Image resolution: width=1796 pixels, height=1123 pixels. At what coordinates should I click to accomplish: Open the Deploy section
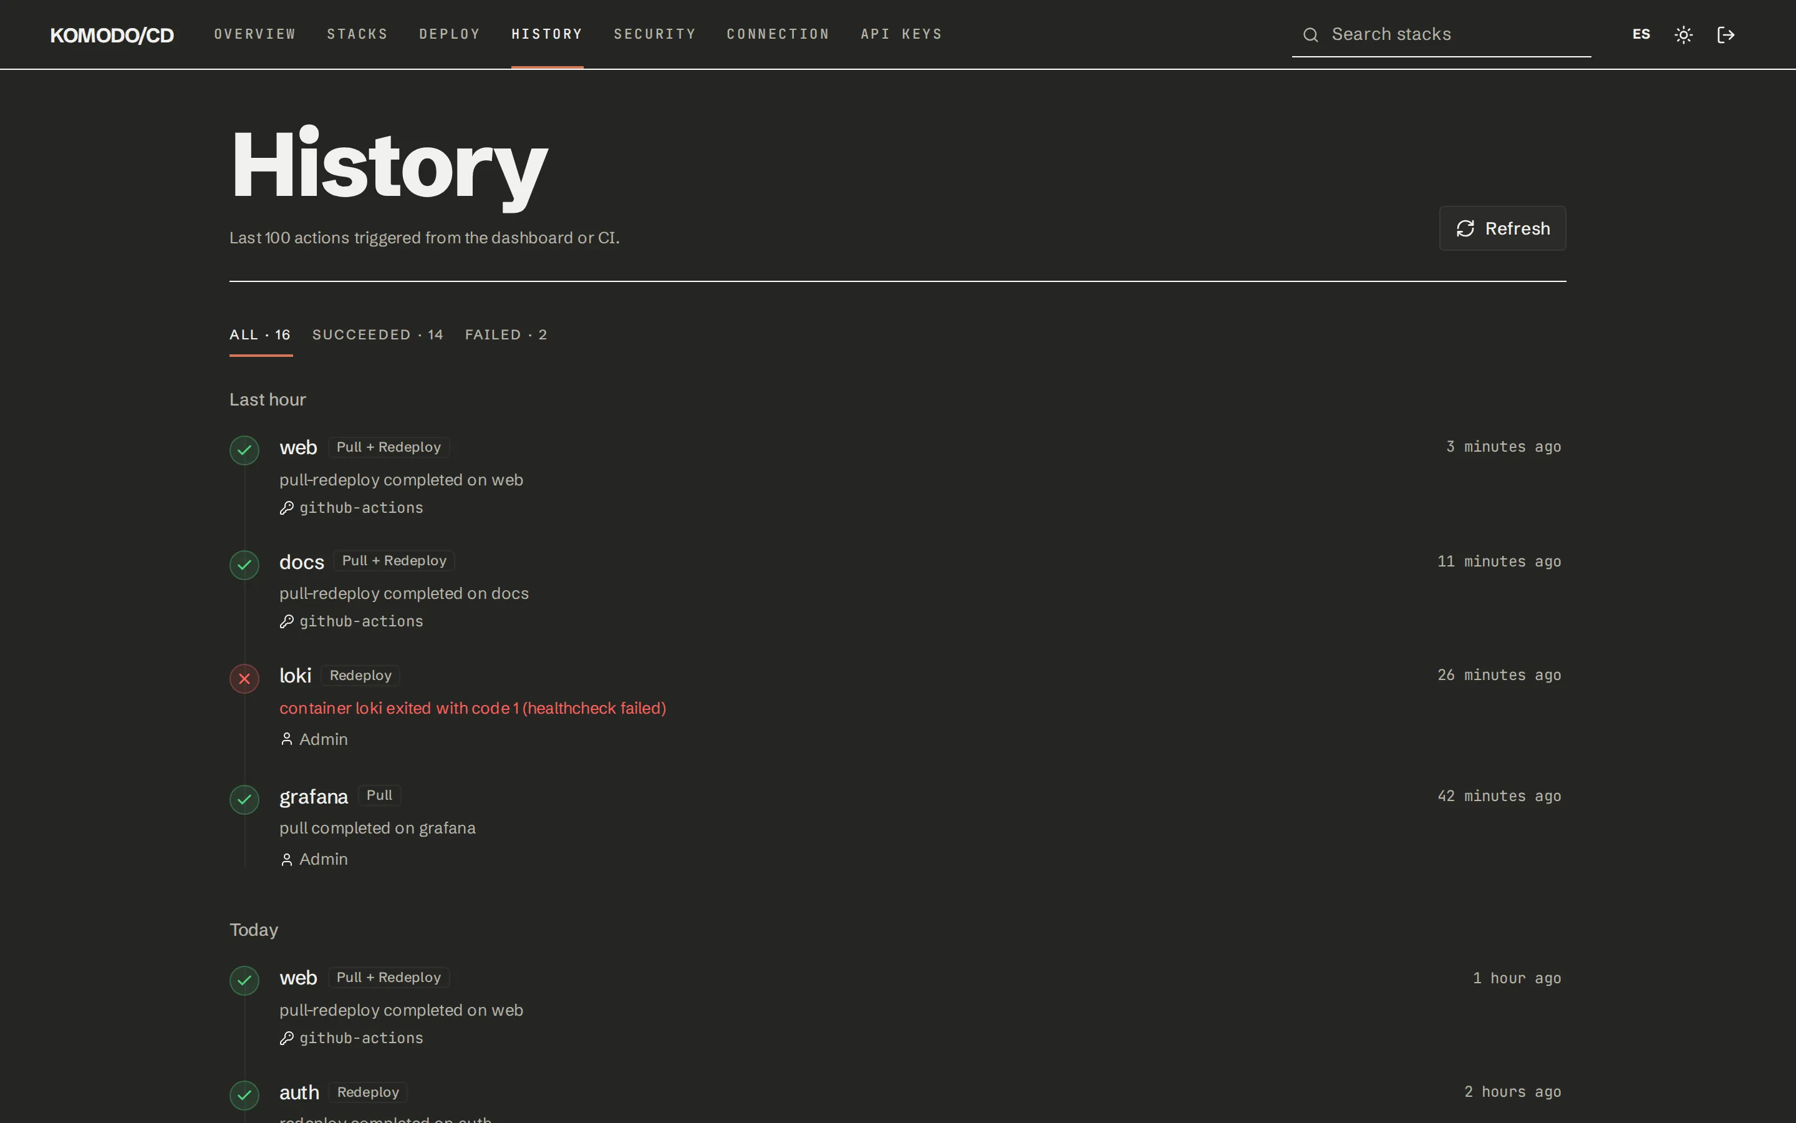pyautogui.click(x=450, y=34)
